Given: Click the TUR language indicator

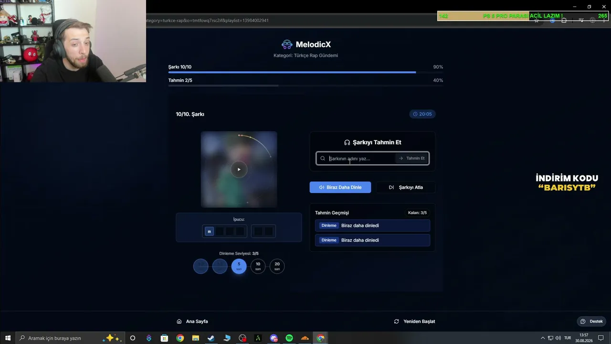Looking at the screenshot, I should click(x=568, y=338).
